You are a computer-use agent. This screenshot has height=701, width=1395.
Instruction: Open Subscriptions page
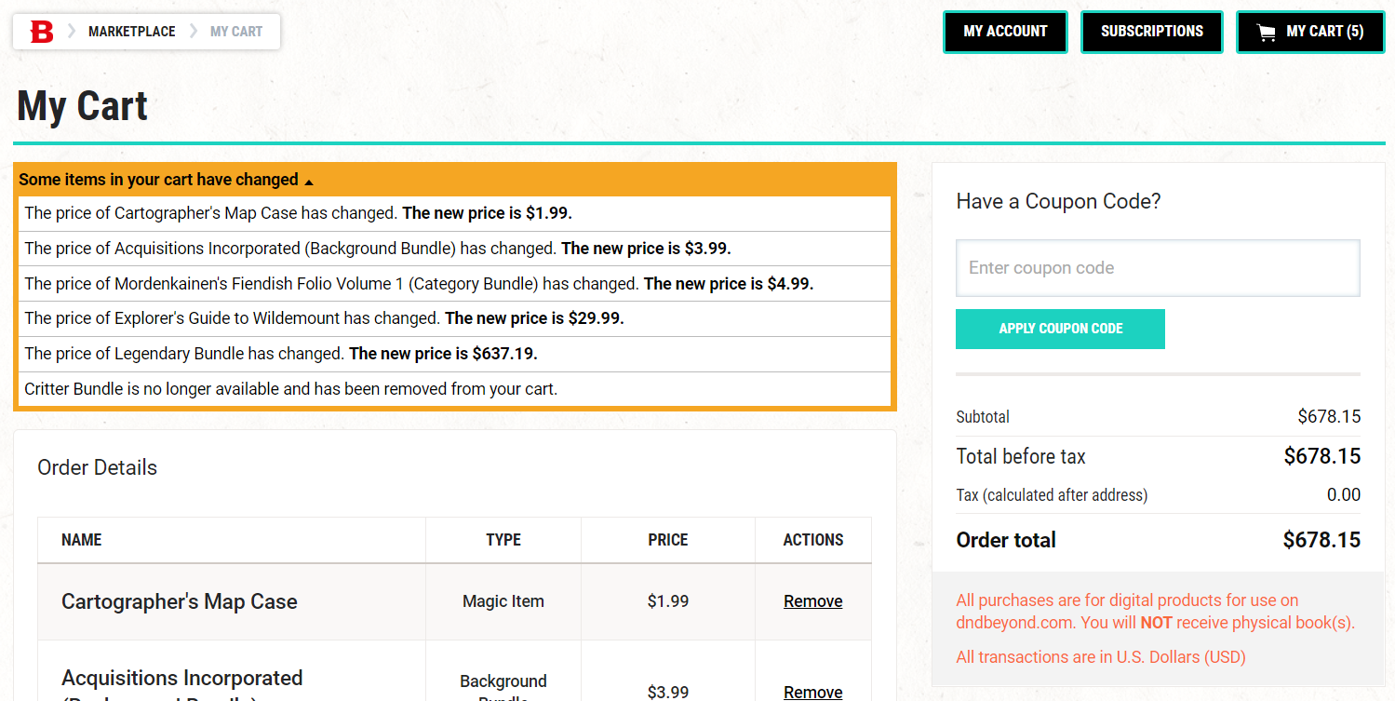coord(1152,32)
